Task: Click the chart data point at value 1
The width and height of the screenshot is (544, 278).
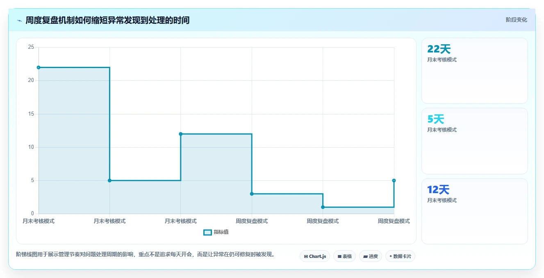Action: pyautogui.click(x=323, y=207)
